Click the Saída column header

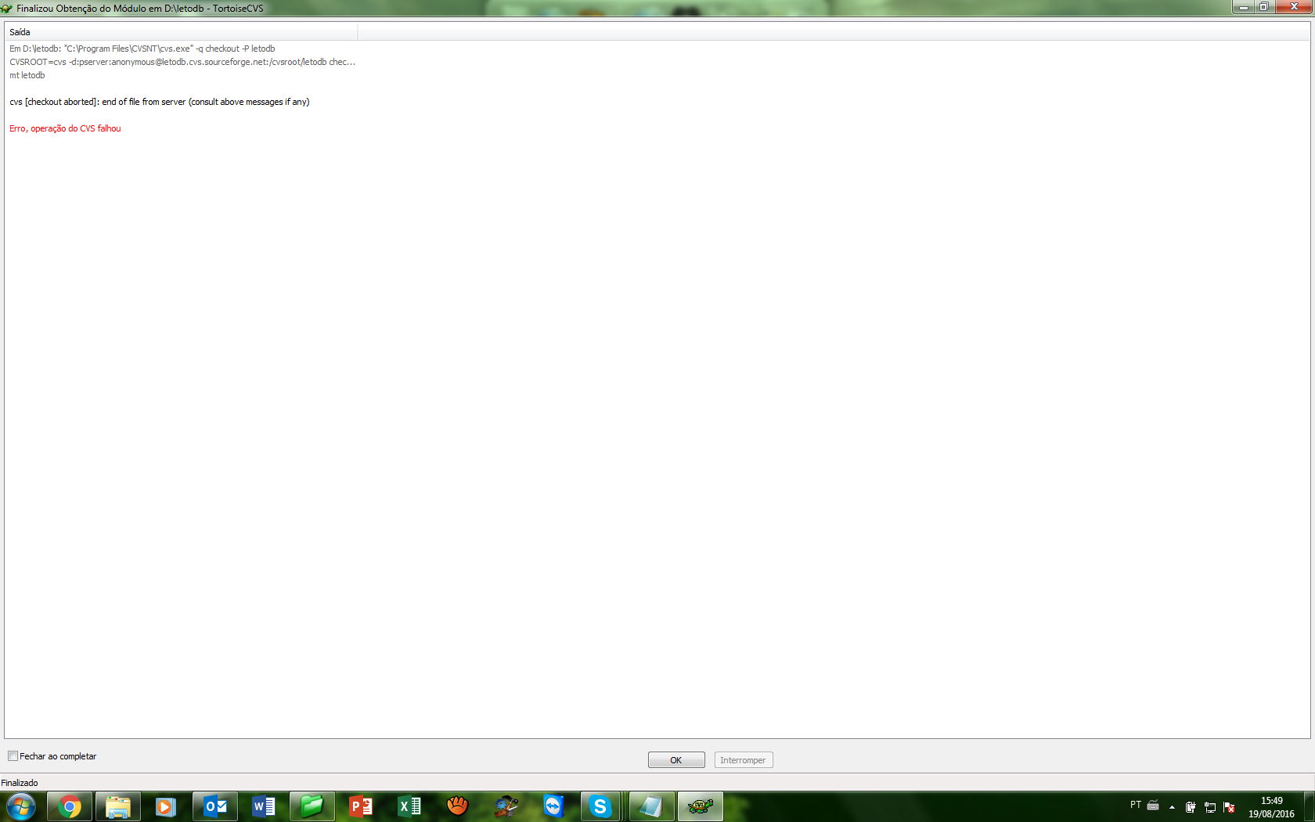pyautogui.click(x=181, y=32)
